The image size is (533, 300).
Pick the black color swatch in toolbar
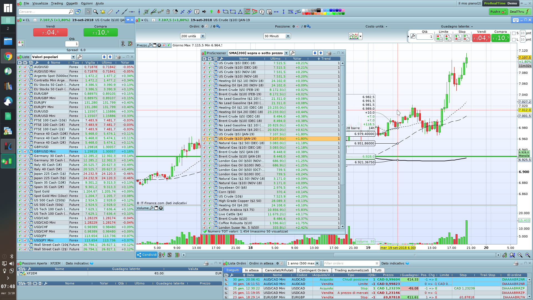click(x=319, y=10)
